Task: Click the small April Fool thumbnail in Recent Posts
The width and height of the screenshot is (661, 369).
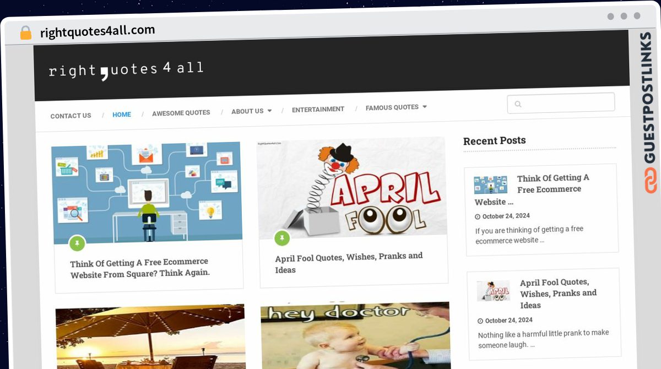Action: pos(494,291)
